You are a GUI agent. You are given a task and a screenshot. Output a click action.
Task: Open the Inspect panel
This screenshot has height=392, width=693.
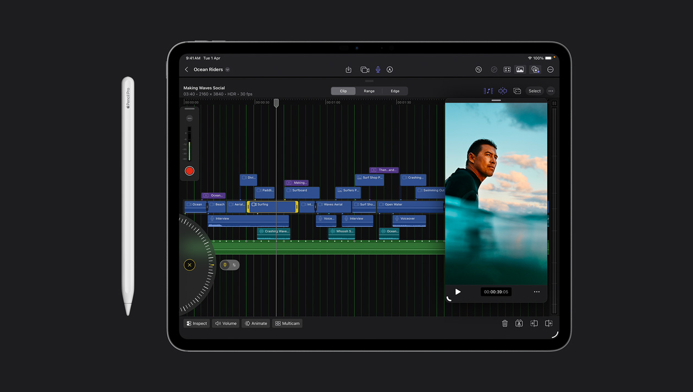pos(196,323)
